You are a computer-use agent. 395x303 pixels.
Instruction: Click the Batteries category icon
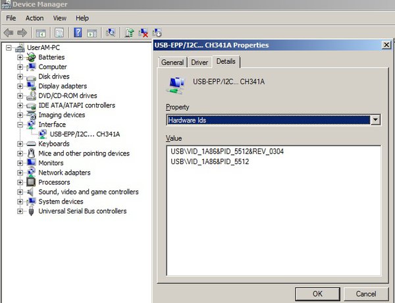31,57
